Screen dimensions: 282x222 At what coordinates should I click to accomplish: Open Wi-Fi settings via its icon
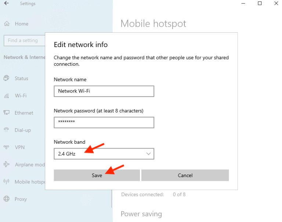point(6,96)
